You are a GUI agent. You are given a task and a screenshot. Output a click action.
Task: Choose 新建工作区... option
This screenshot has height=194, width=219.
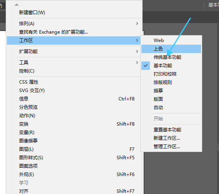point(171,138)
